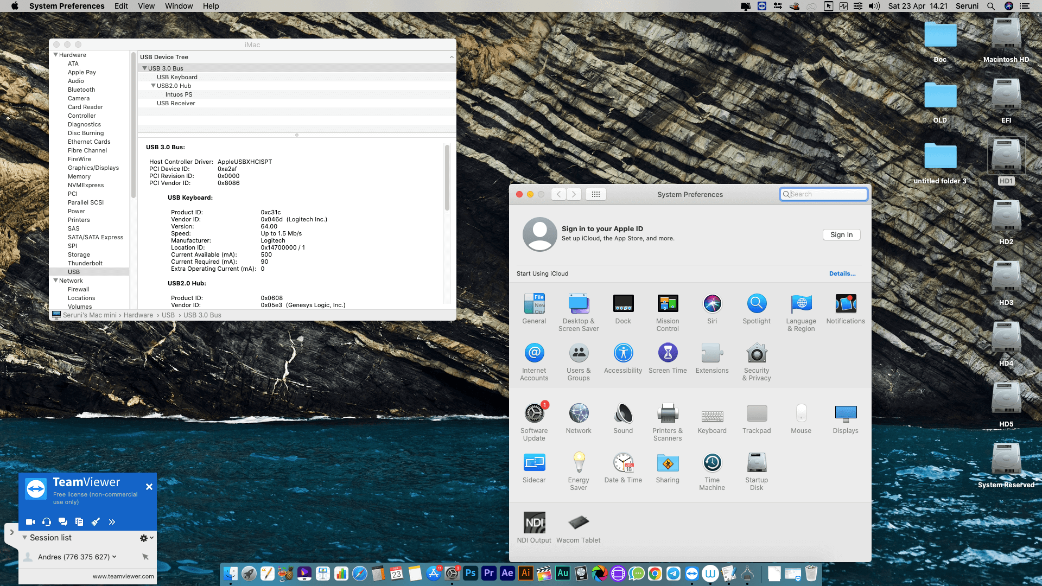
Task: Open TeamViewer session settings gear dropdown
Action: [x=147, y=538]
